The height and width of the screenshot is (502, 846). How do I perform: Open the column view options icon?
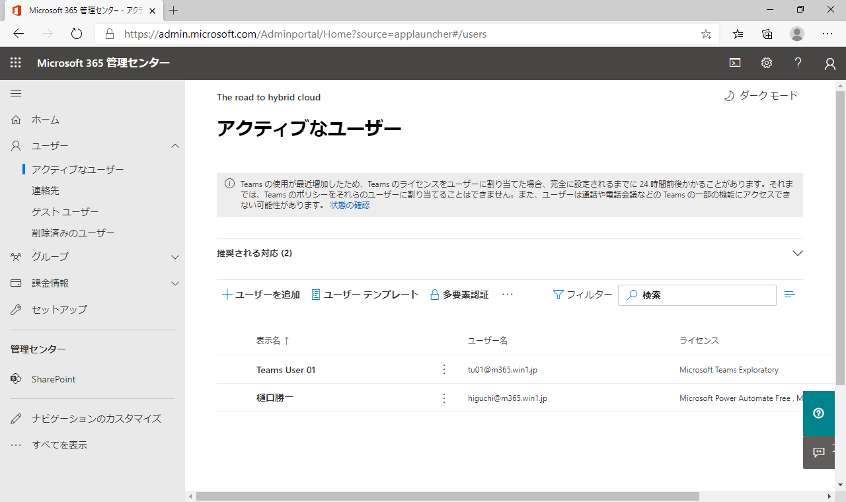pyautogui.click(x=789, y=295)
